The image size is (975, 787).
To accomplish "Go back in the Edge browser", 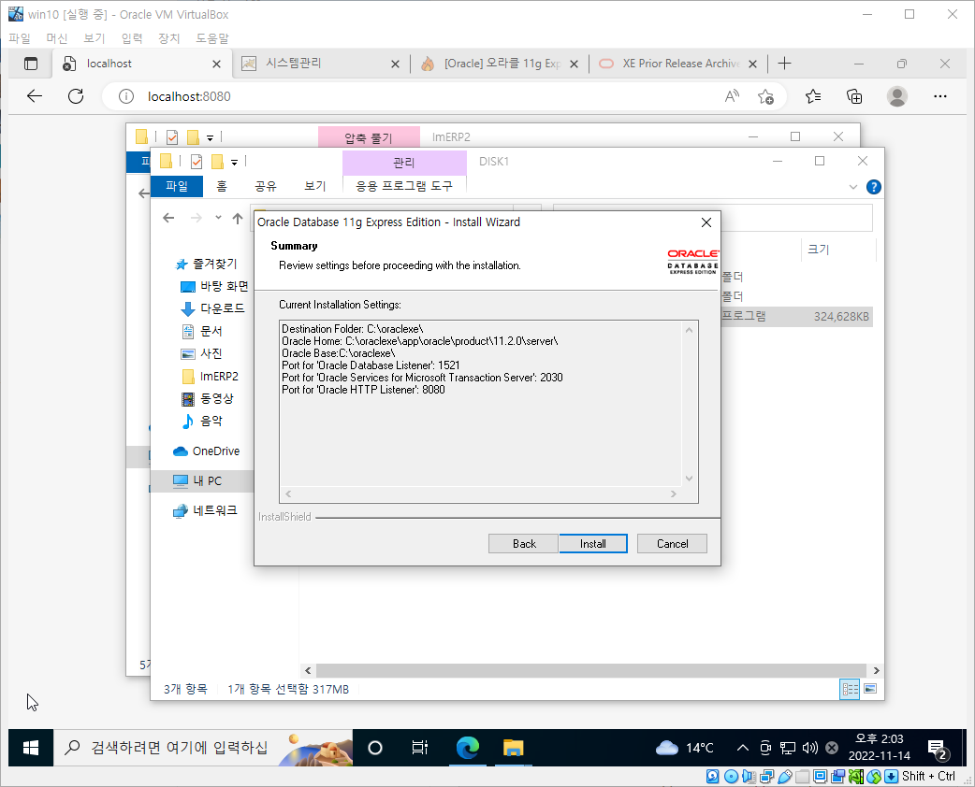I will pos(35,96).
